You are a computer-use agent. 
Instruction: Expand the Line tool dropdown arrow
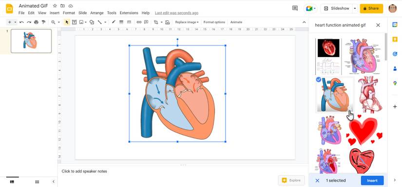pos(105,22)
